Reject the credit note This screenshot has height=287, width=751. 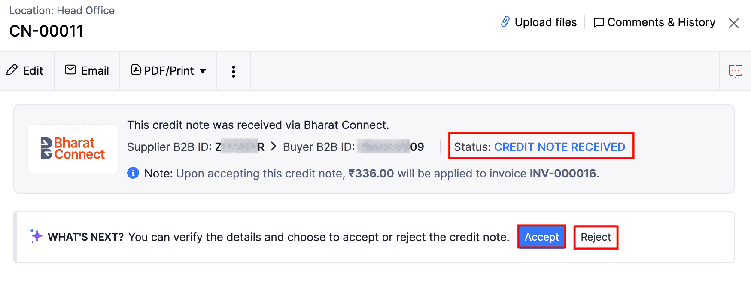pos(596,237)
